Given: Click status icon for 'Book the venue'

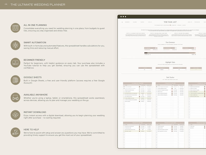Looking at the screenshot, I should pos(172,92).
